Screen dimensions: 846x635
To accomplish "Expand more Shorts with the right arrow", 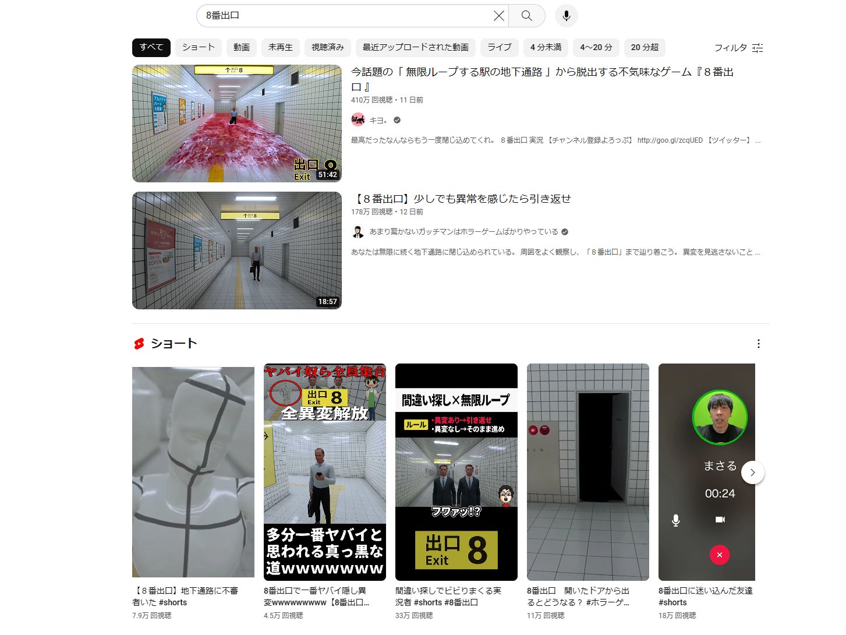I will click(753, 472).
